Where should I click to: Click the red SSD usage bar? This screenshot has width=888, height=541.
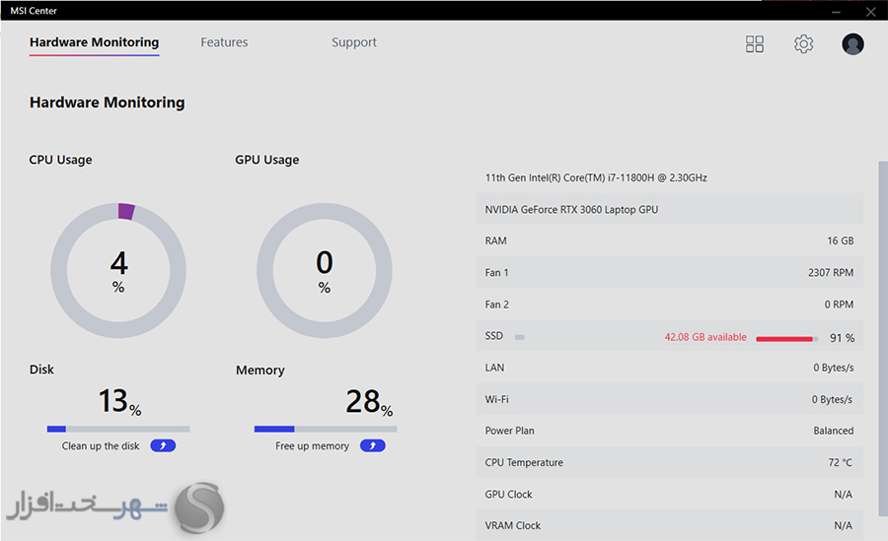(x=785, y=338)
